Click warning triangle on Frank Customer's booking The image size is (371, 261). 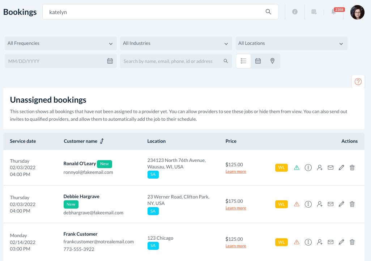(x=297, y=242)
